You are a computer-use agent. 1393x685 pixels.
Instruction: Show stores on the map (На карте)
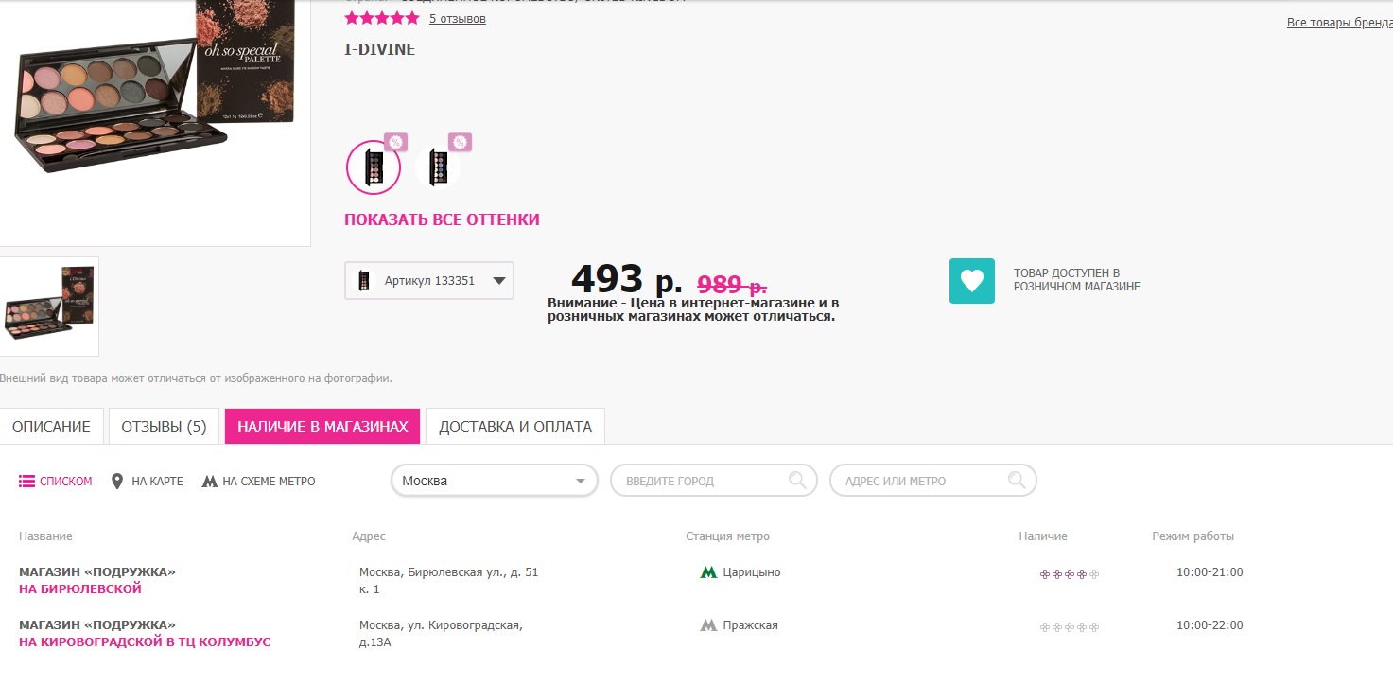click(x=148, y=482)
